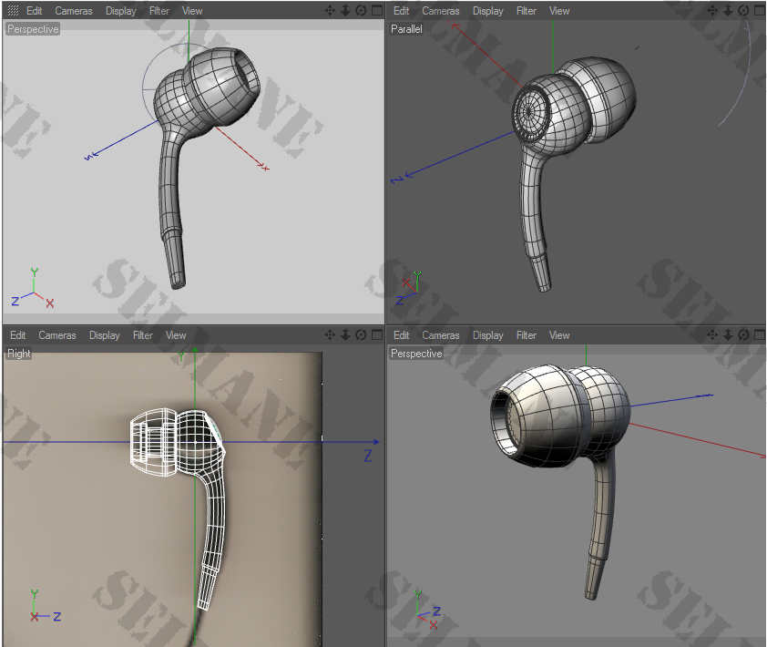Toggle the active view icon in the upper Perspective viewport
The image size is (767, 647).
(376, 10)
